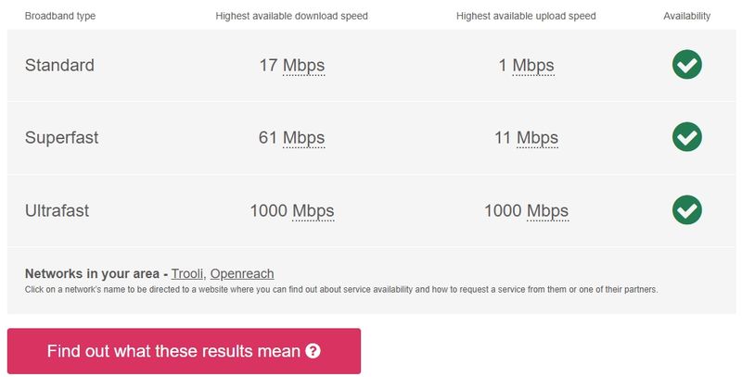Click Mbps abbreviation beside 61 download speed
Viewport: 742px width, 377px height.
click(x=304, y=138)
